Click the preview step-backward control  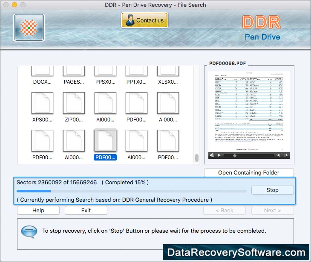[x=279, y=155]
